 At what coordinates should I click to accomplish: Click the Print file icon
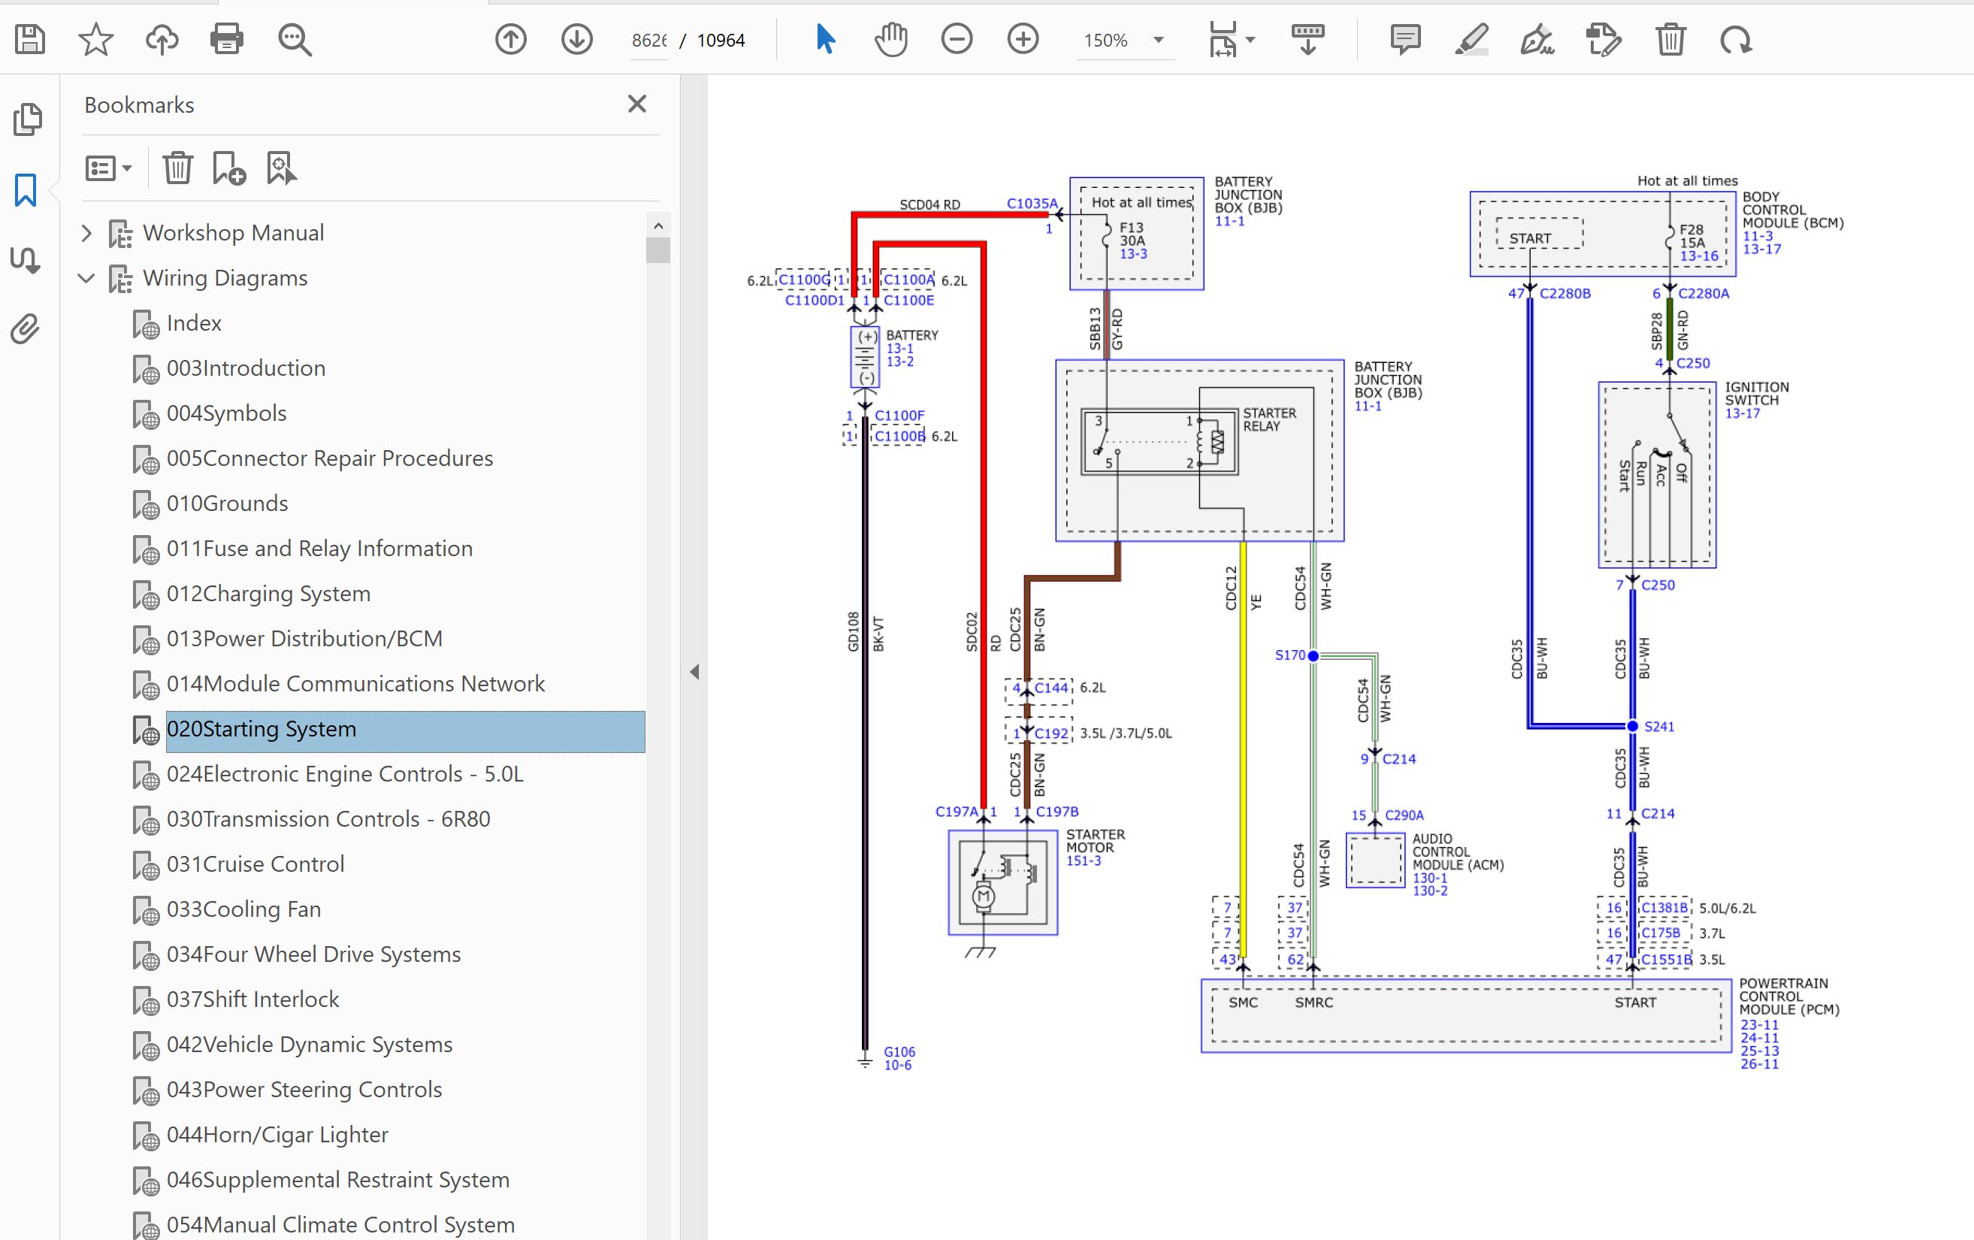pos(226,39)
